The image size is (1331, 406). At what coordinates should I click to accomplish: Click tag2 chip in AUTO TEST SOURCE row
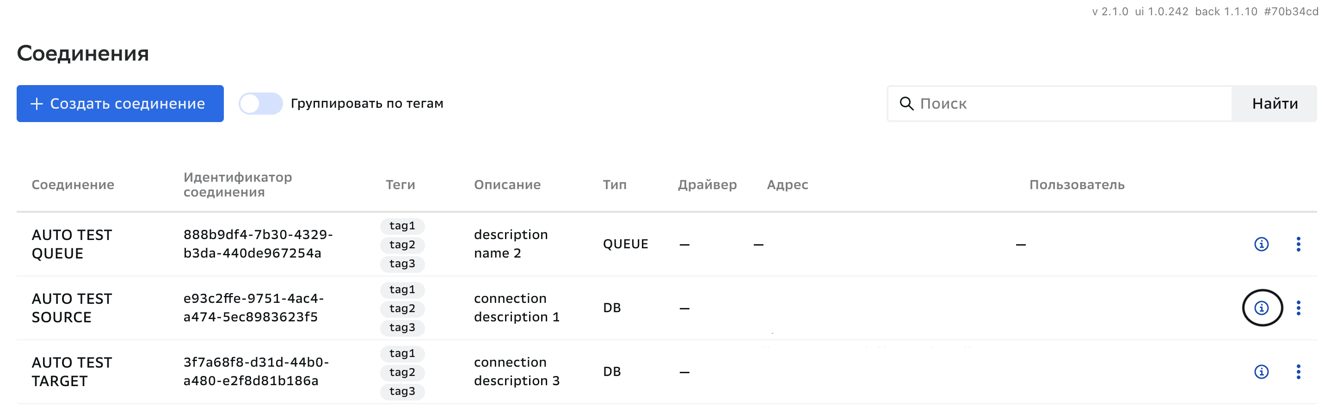[402, 308]
